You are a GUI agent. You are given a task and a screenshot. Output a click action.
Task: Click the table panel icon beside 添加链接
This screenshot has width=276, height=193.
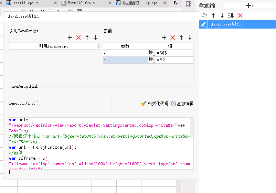pyautogui.click(x=189, y=4)
